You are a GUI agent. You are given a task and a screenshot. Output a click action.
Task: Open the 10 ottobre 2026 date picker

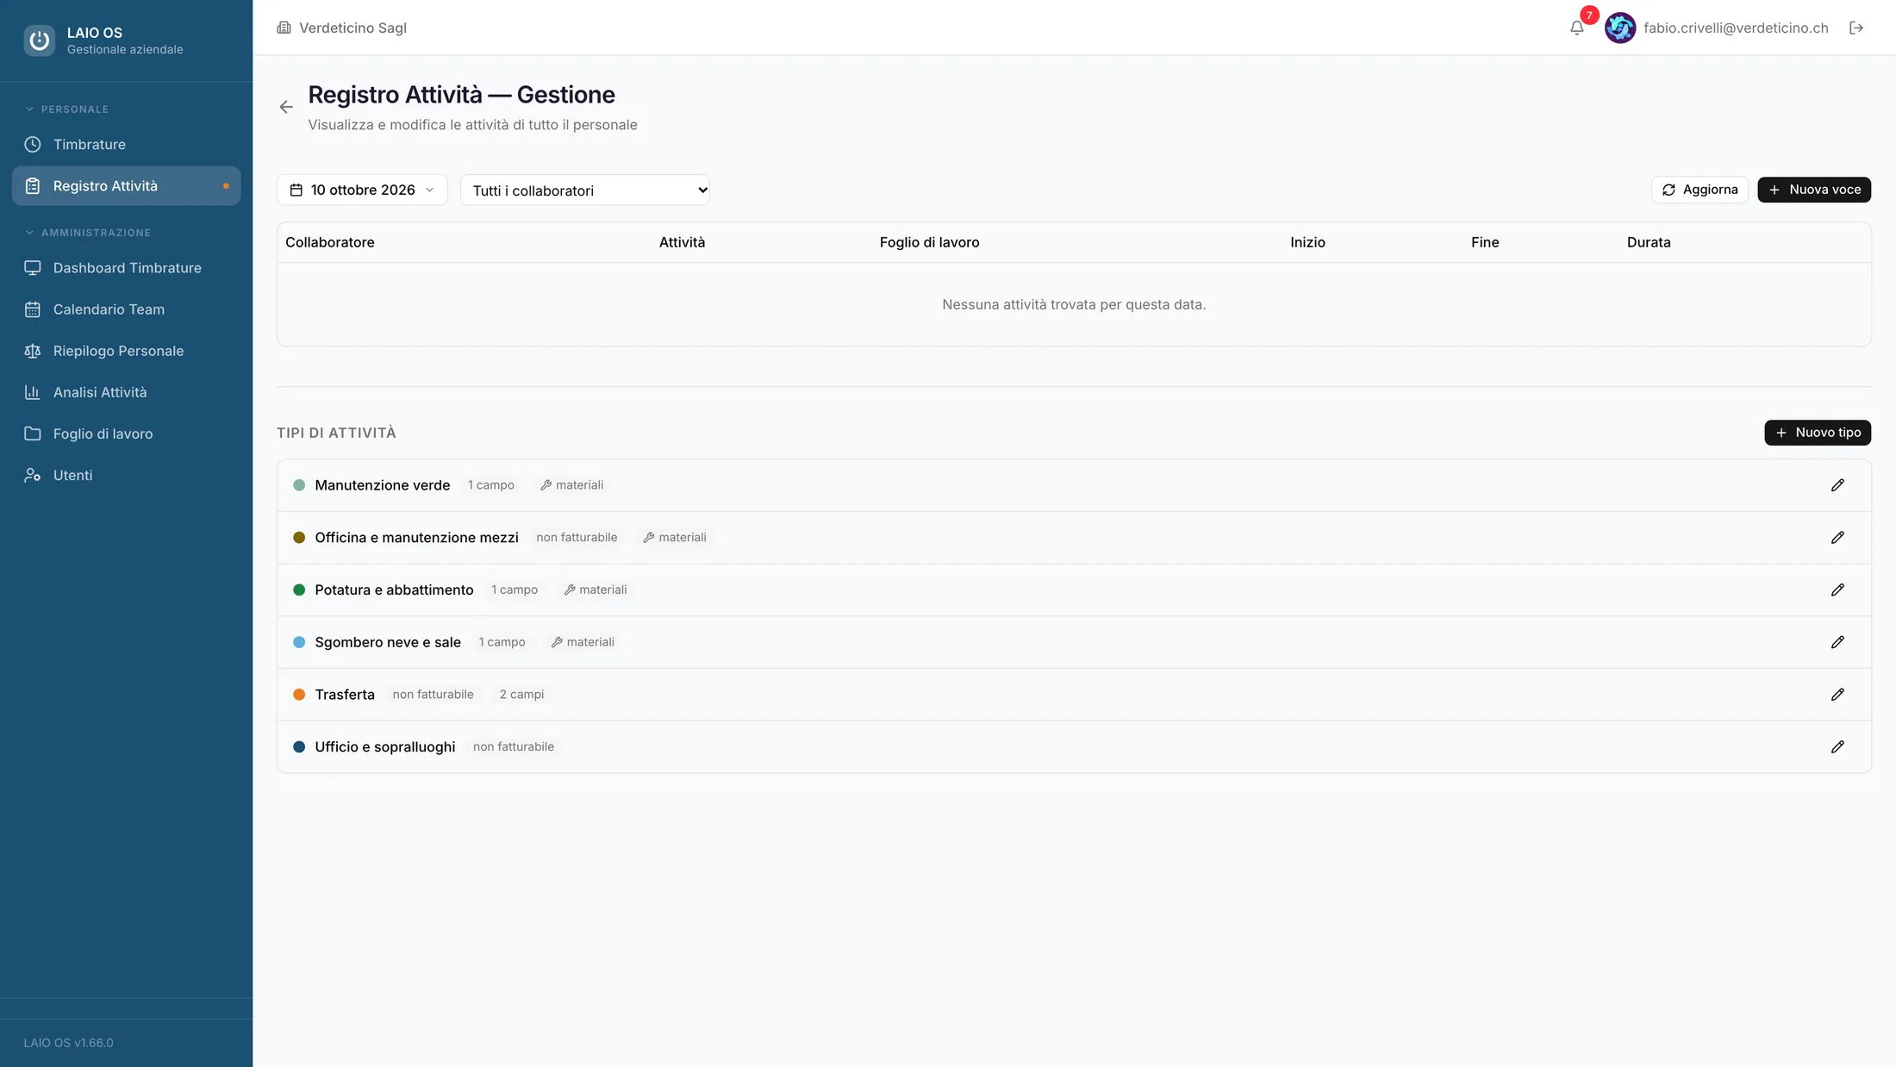point(362,190)
